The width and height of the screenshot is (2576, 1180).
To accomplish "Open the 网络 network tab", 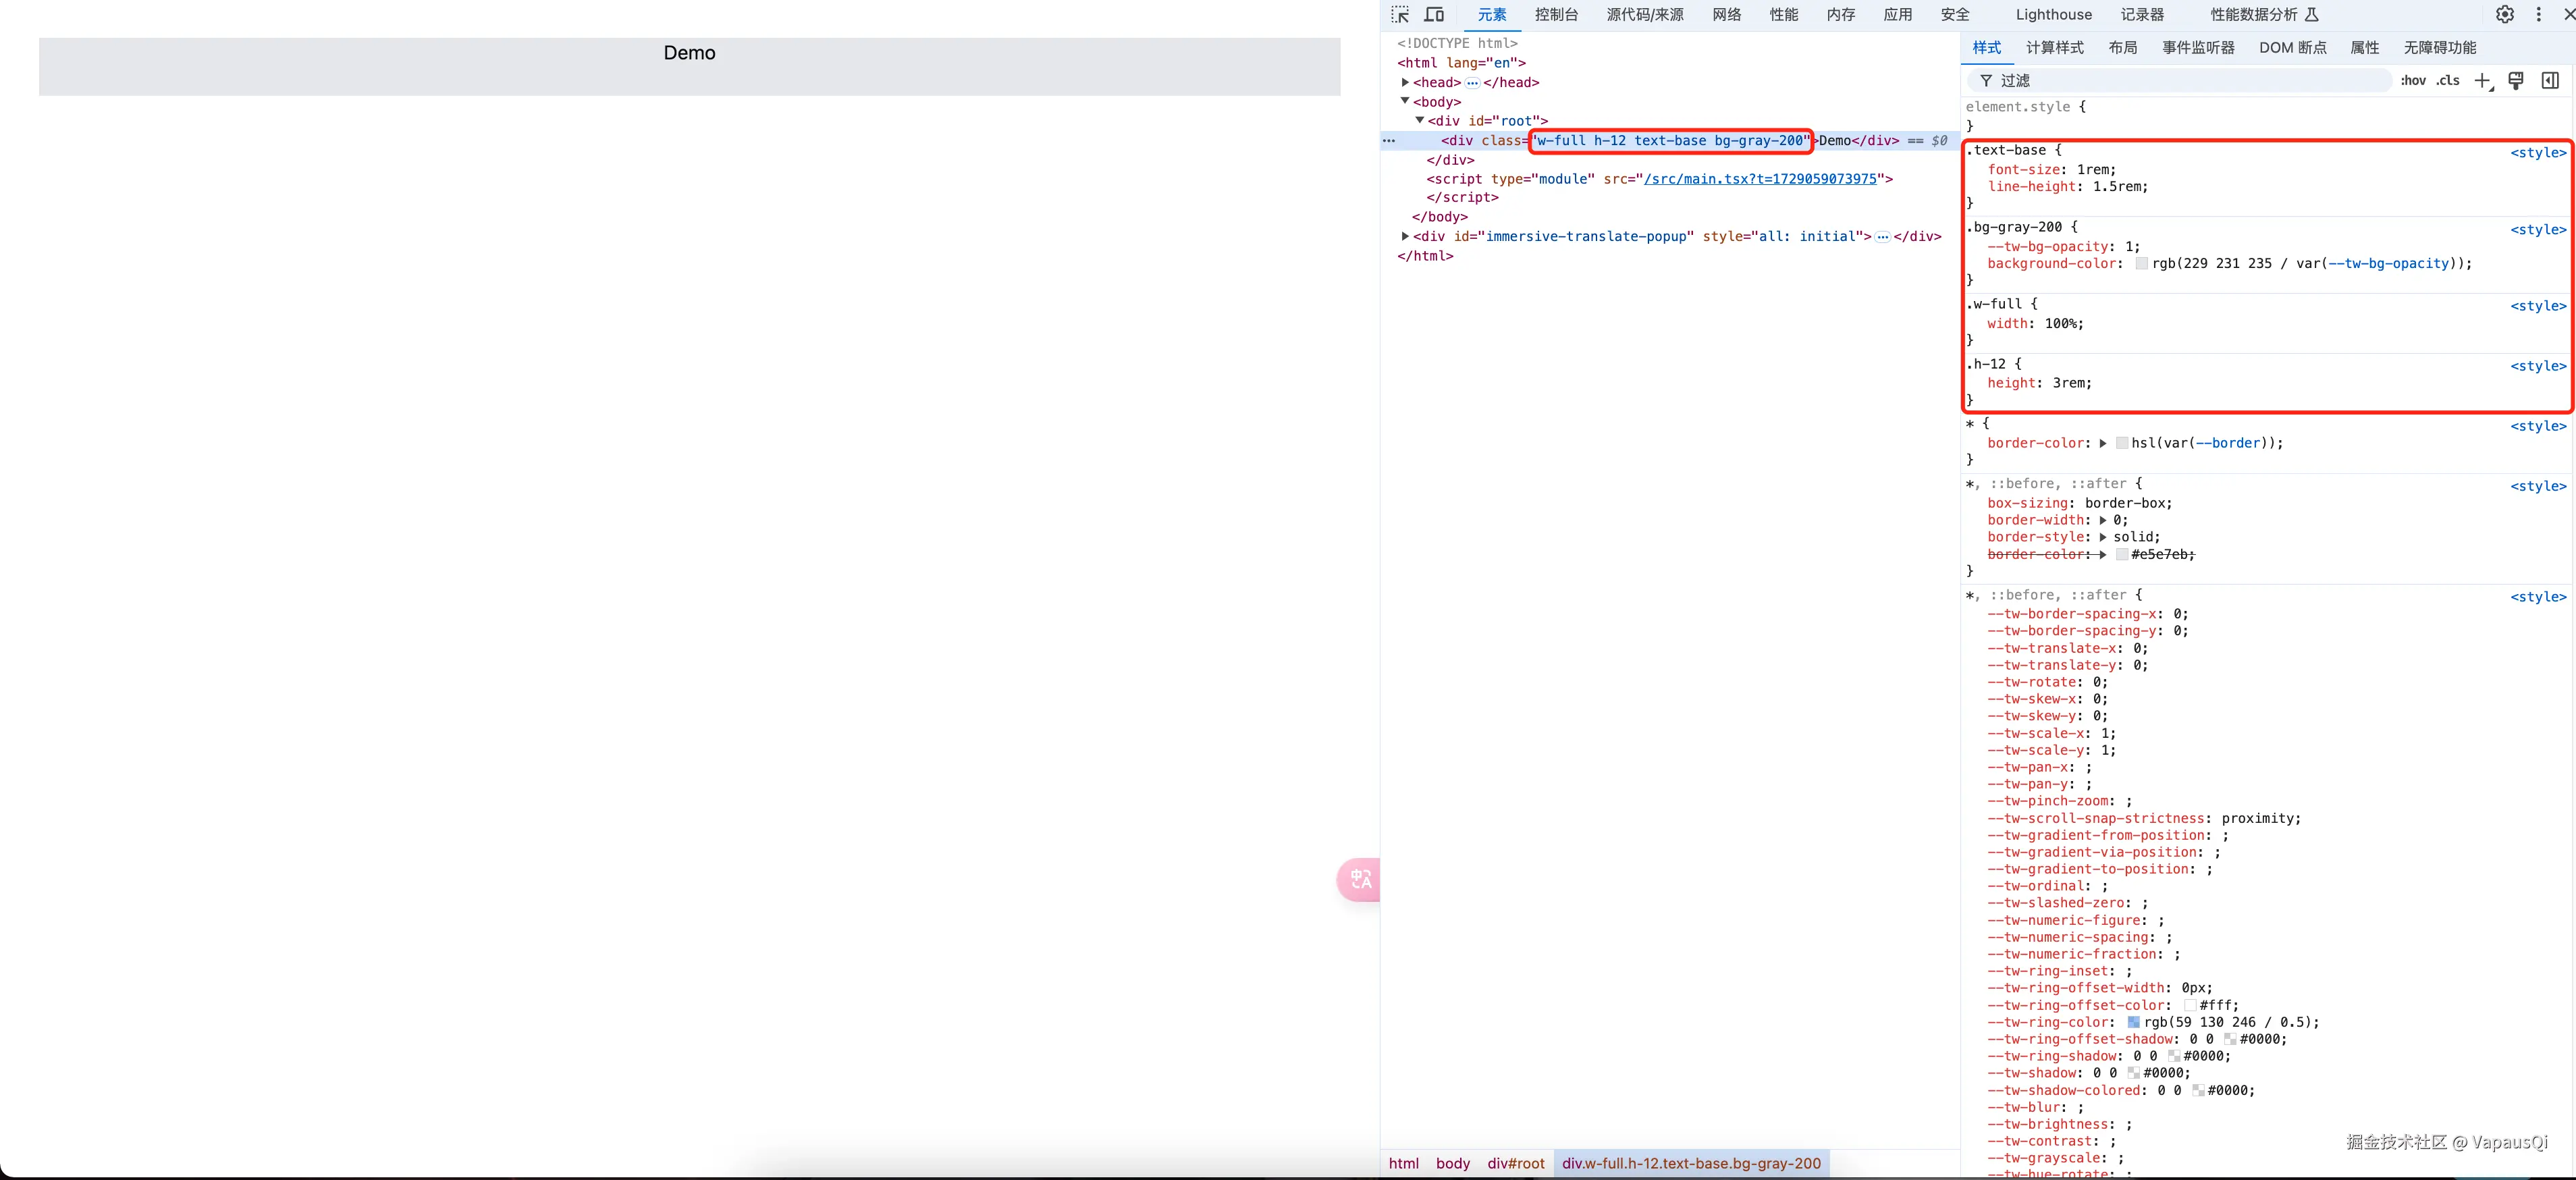I will point(1726,15).
